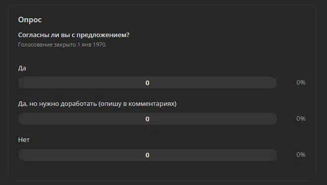Click the "Опрос" poll heading
The image size is (327, 185).
(30, 20)
